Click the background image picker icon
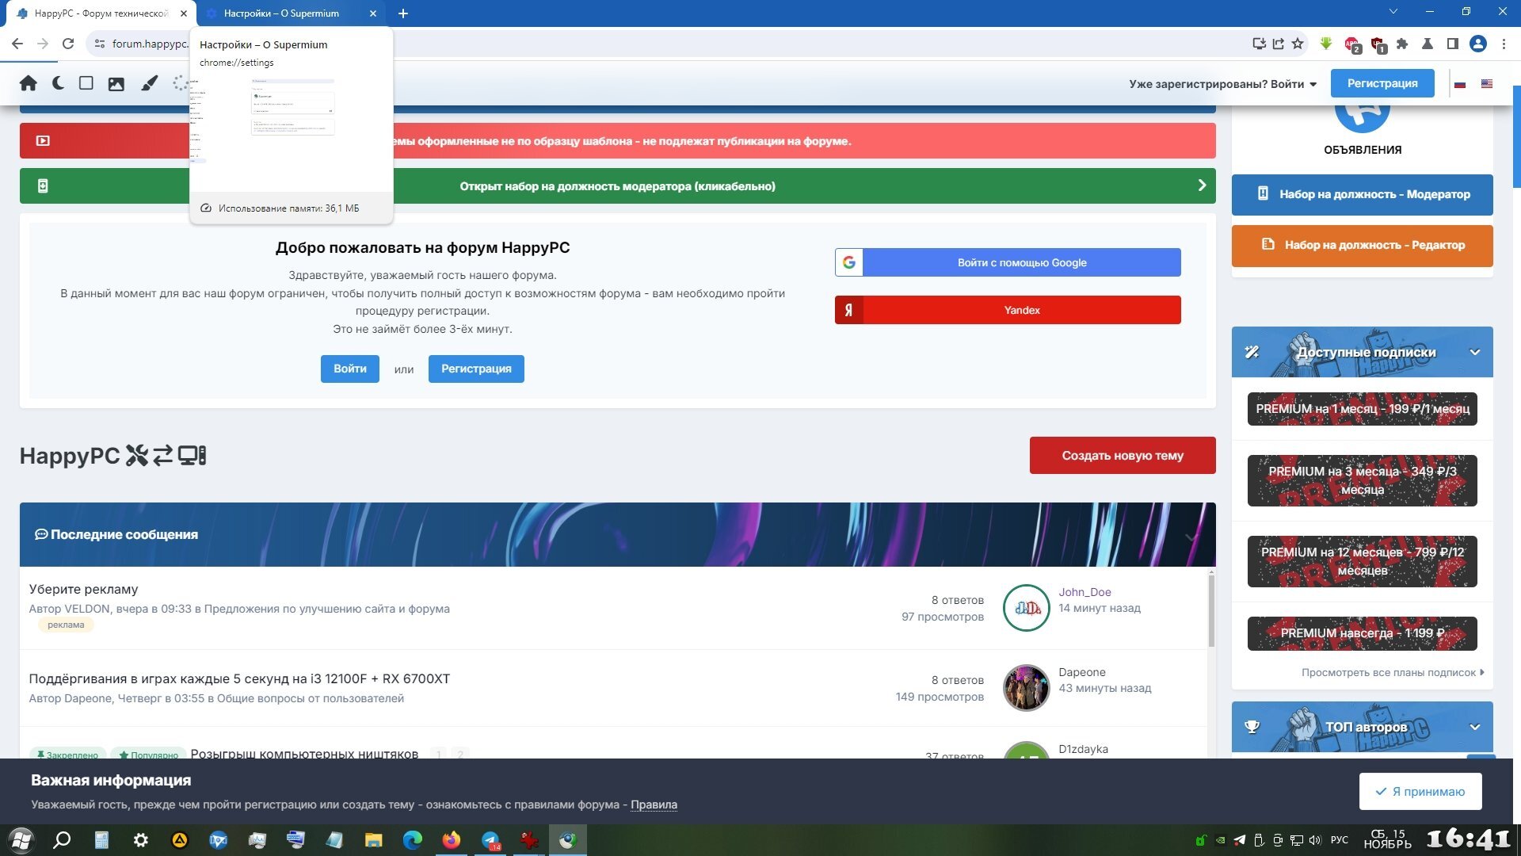 pos(116,84)
